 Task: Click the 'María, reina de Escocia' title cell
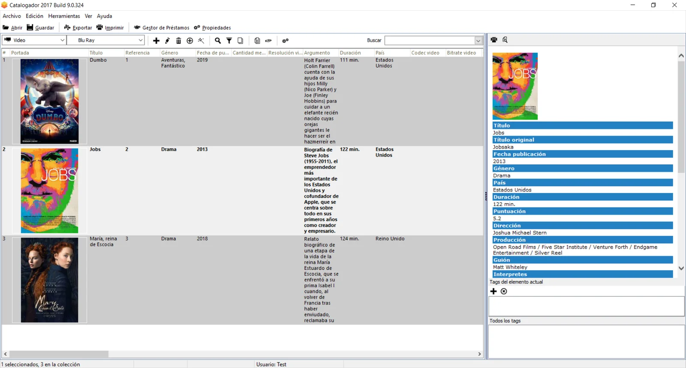click(x=103, y=241)
